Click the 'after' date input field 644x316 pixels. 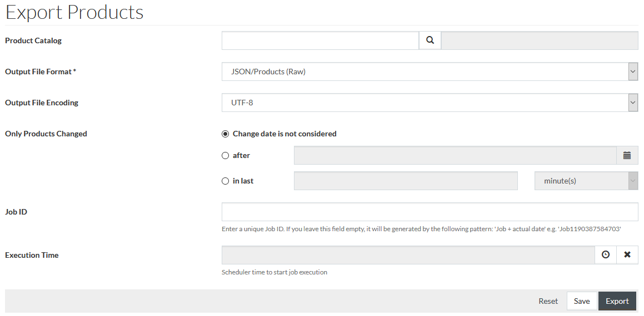(455, 155)
